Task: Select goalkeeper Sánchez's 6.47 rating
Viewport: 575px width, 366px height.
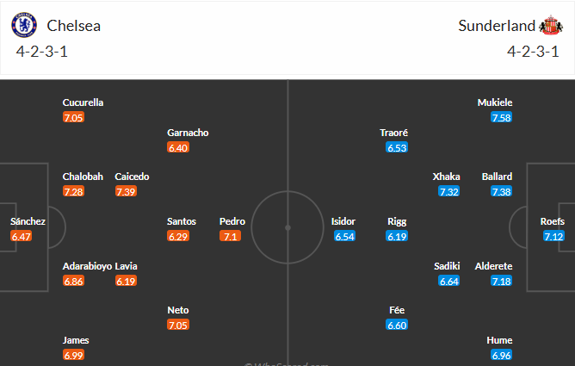Action: (22, 236)
